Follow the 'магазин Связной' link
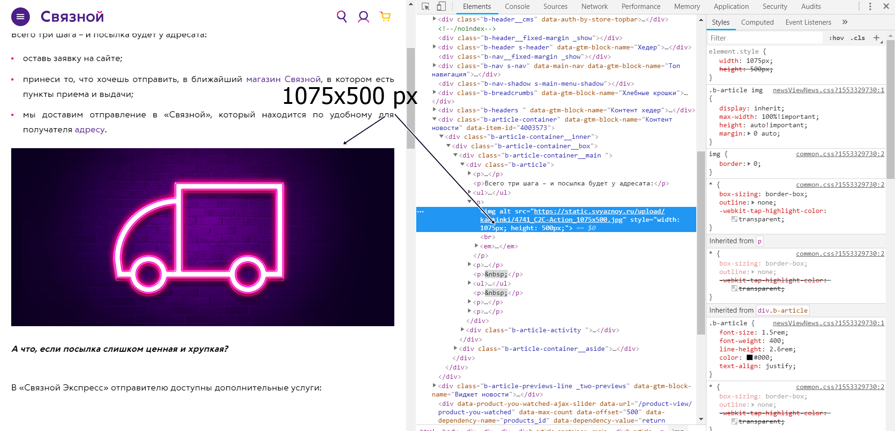 pyautogui.click(x=284, y=79)
